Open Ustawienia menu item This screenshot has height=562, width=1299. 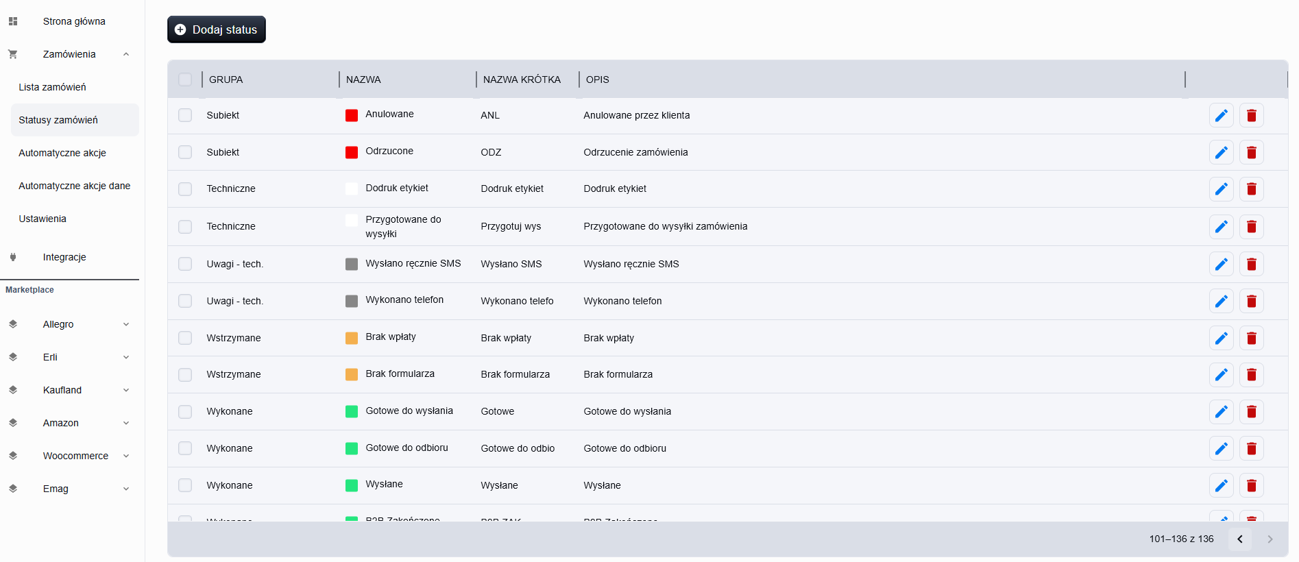tap(75, 219)
